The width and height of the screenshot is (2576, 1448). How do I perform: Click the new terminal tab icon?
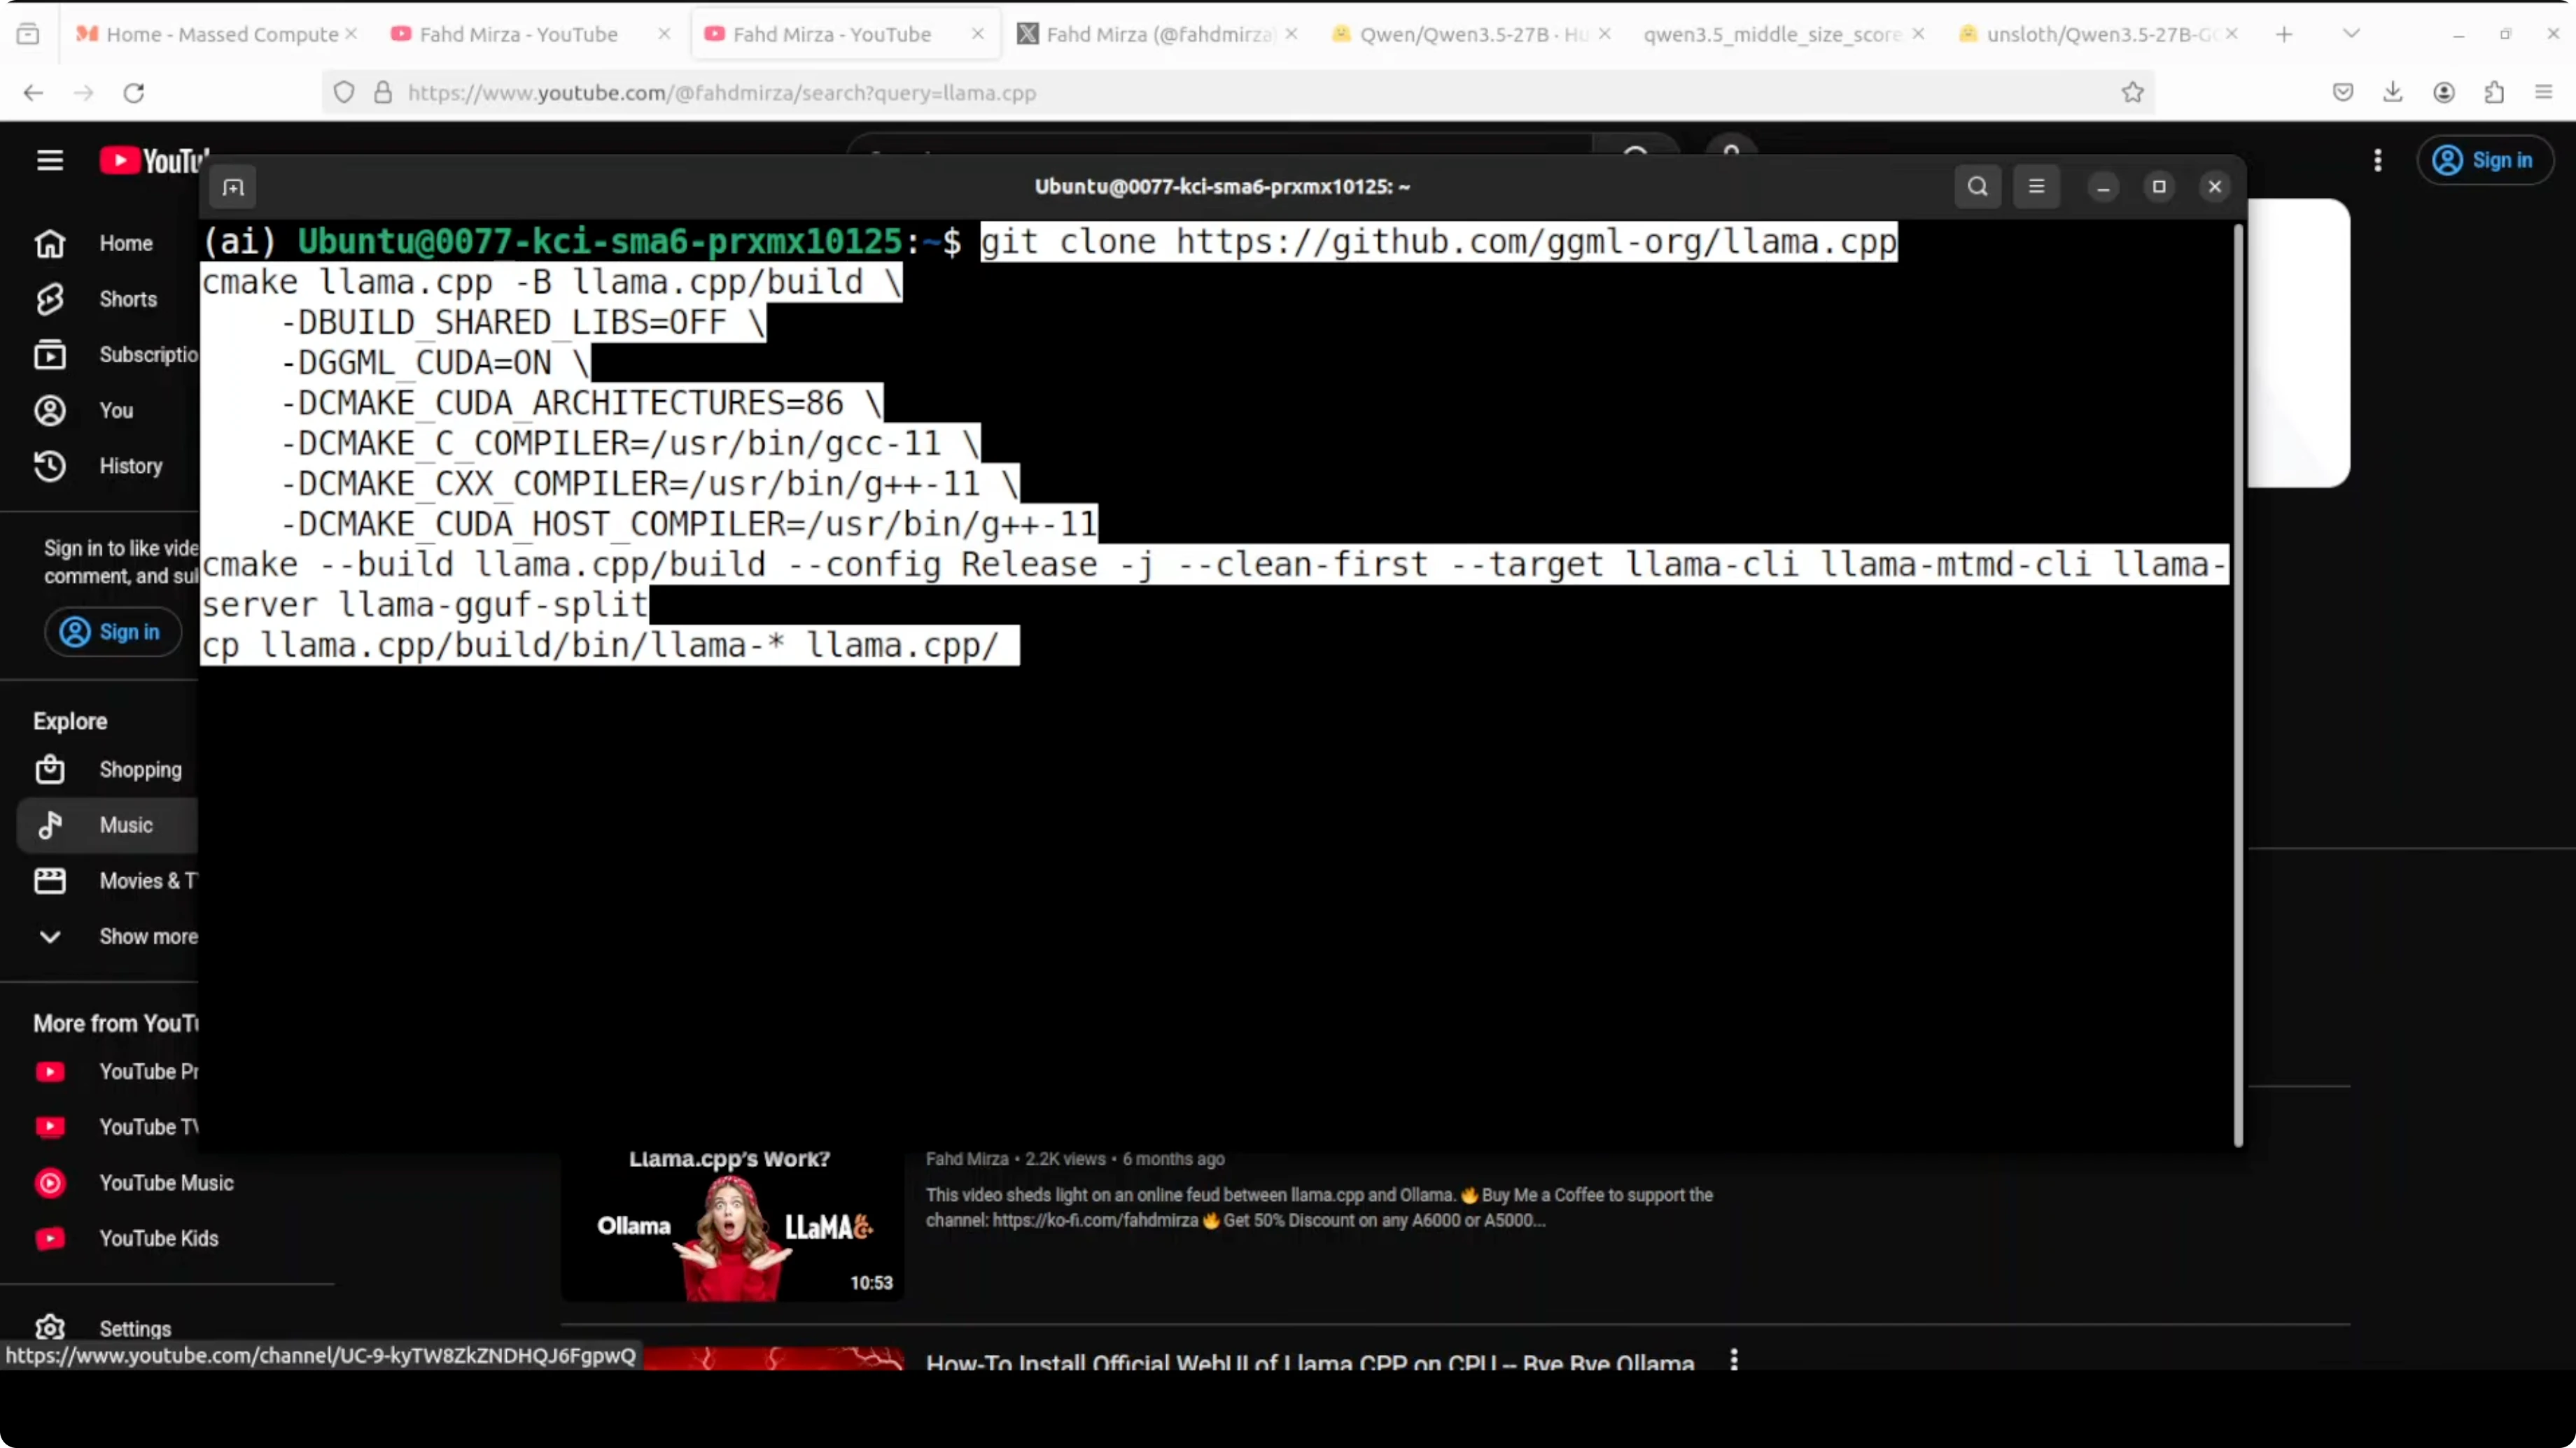[233, 187]
